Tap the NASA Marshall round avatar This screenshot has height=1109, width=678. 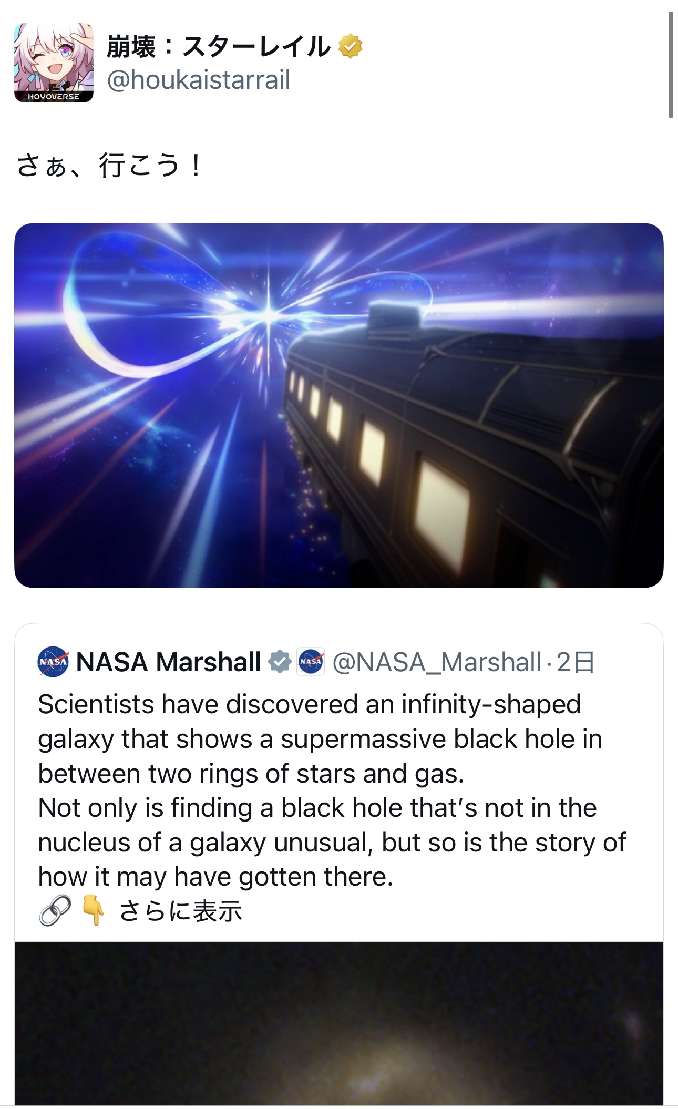53,662
